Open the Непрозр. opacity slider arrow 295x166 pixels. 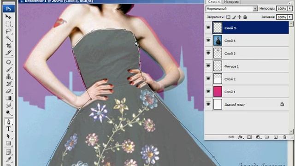[290, 9]
